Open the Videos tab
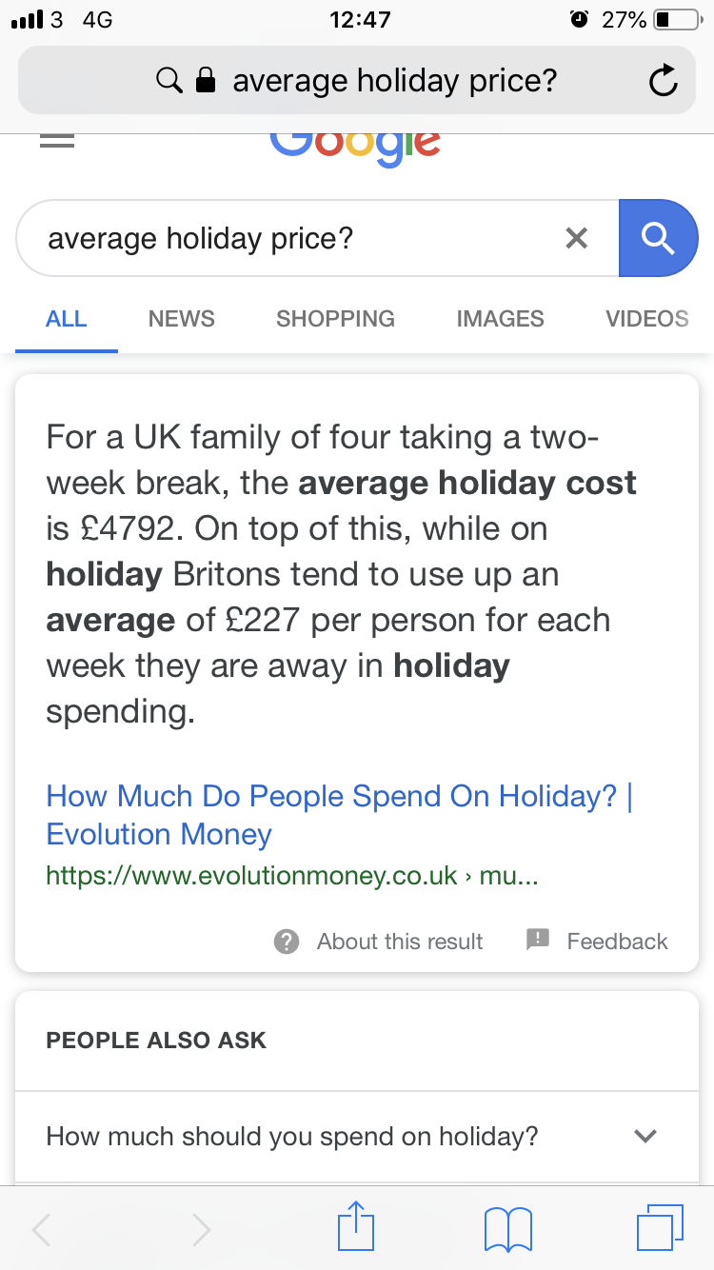Viewport: 714px width, 1270px height. [x=646, y=319]
